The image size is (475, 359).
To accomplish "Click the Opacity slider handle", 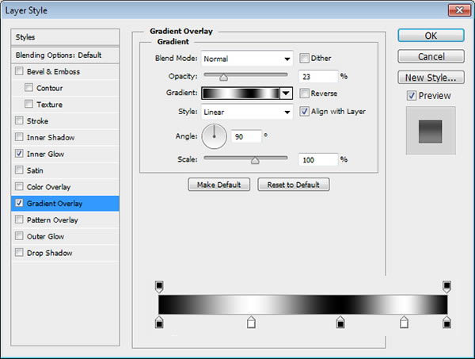I will (x=223, y=78).
